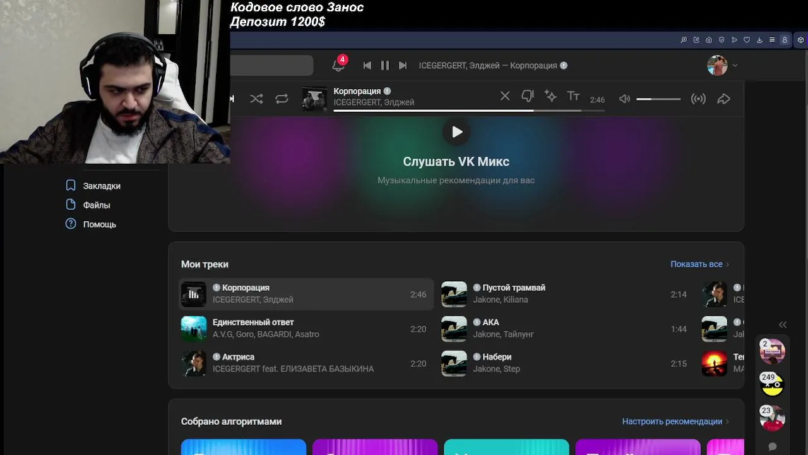Click the Закладки bookmark icon
Viewport: 808px width, 455px height.
[x=71, y=185]
